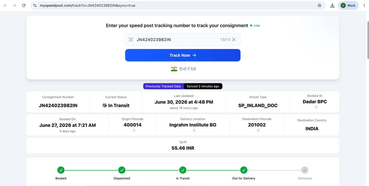Focus the tracking number input field

click(183, 40)
